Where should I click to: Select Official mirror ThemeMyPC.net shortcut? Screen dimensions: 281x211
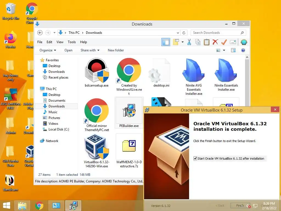97,115
